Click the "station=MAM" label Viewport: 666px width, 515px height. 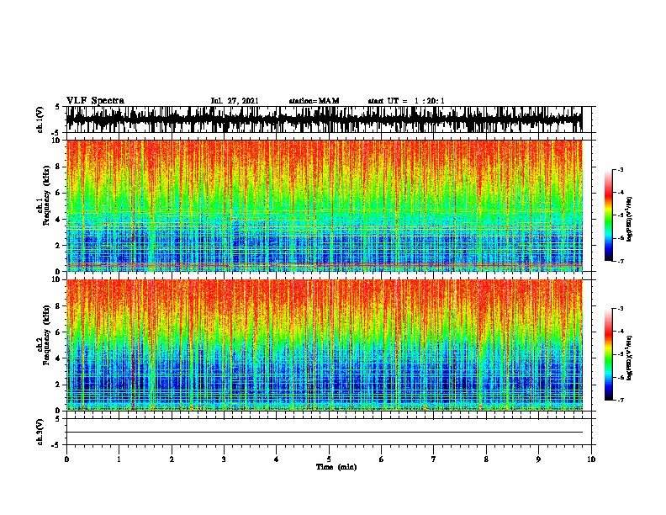coord(314,101)
